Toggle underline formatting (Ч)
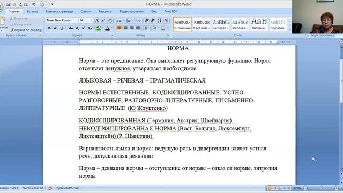The image size is (343, 193). click(x=62, y=28)
